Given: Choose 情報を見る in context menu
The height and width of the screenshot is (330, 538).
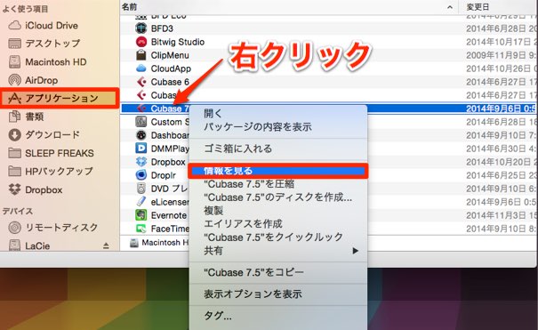Looking at the screenshot, I should click(x=278, y=171).
